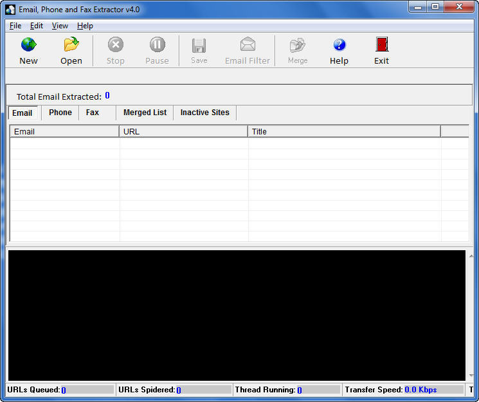The height and width of the screenshot is (402, 479).
Task: Click the Transfer Speed 0.0 Kbps value
Action: pyautogui.click(x=420, y=390)
